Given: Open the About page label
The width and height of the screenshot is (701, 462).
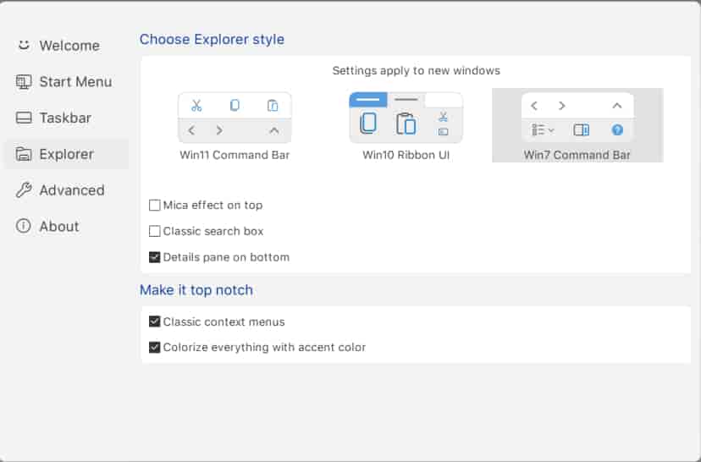Looking at the screenshot, I should click(59, 227).
